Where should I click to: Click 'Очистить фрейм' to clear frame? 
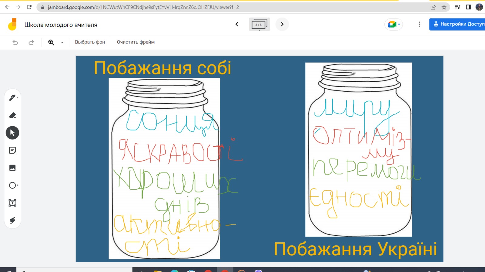[x=136, y=42]
